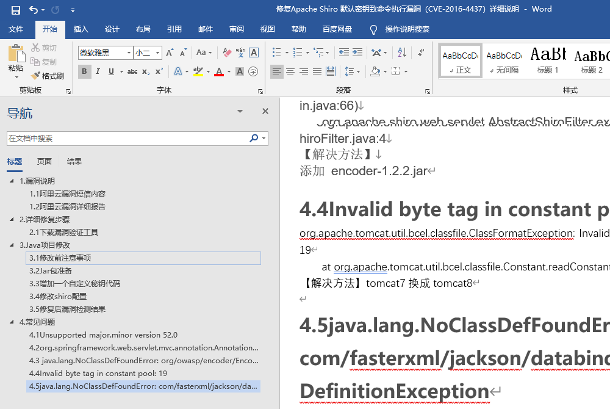610x409 pixels.
Task: Apply the 标题 1 style
Action: point(548,60)
